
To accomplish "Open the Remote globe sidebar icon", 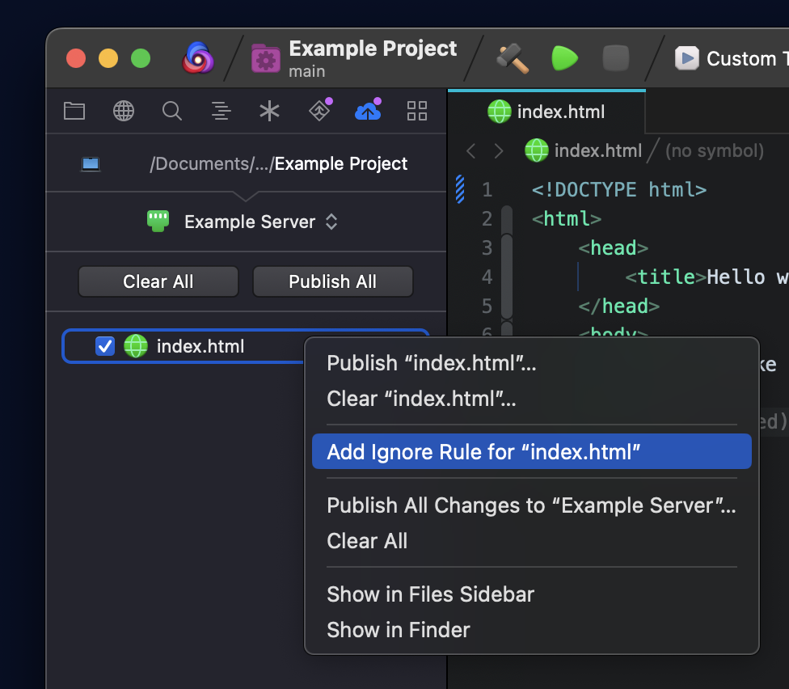I will [x=123, y=111].
